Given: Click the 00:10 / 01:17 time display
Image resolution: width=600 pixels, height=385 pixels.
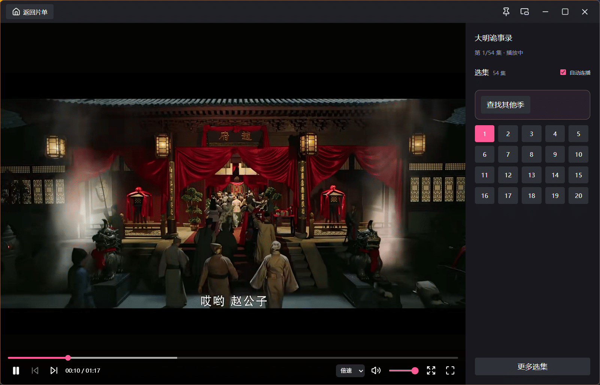Looking at the screenshot, I should pyautogui.click(x=83, y=370).
